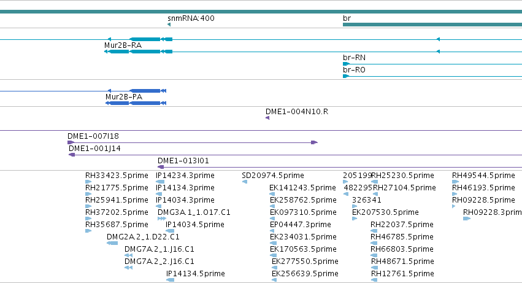
Task: Click the Mur2B-PA protein label
Action: [x=124, y=97]
